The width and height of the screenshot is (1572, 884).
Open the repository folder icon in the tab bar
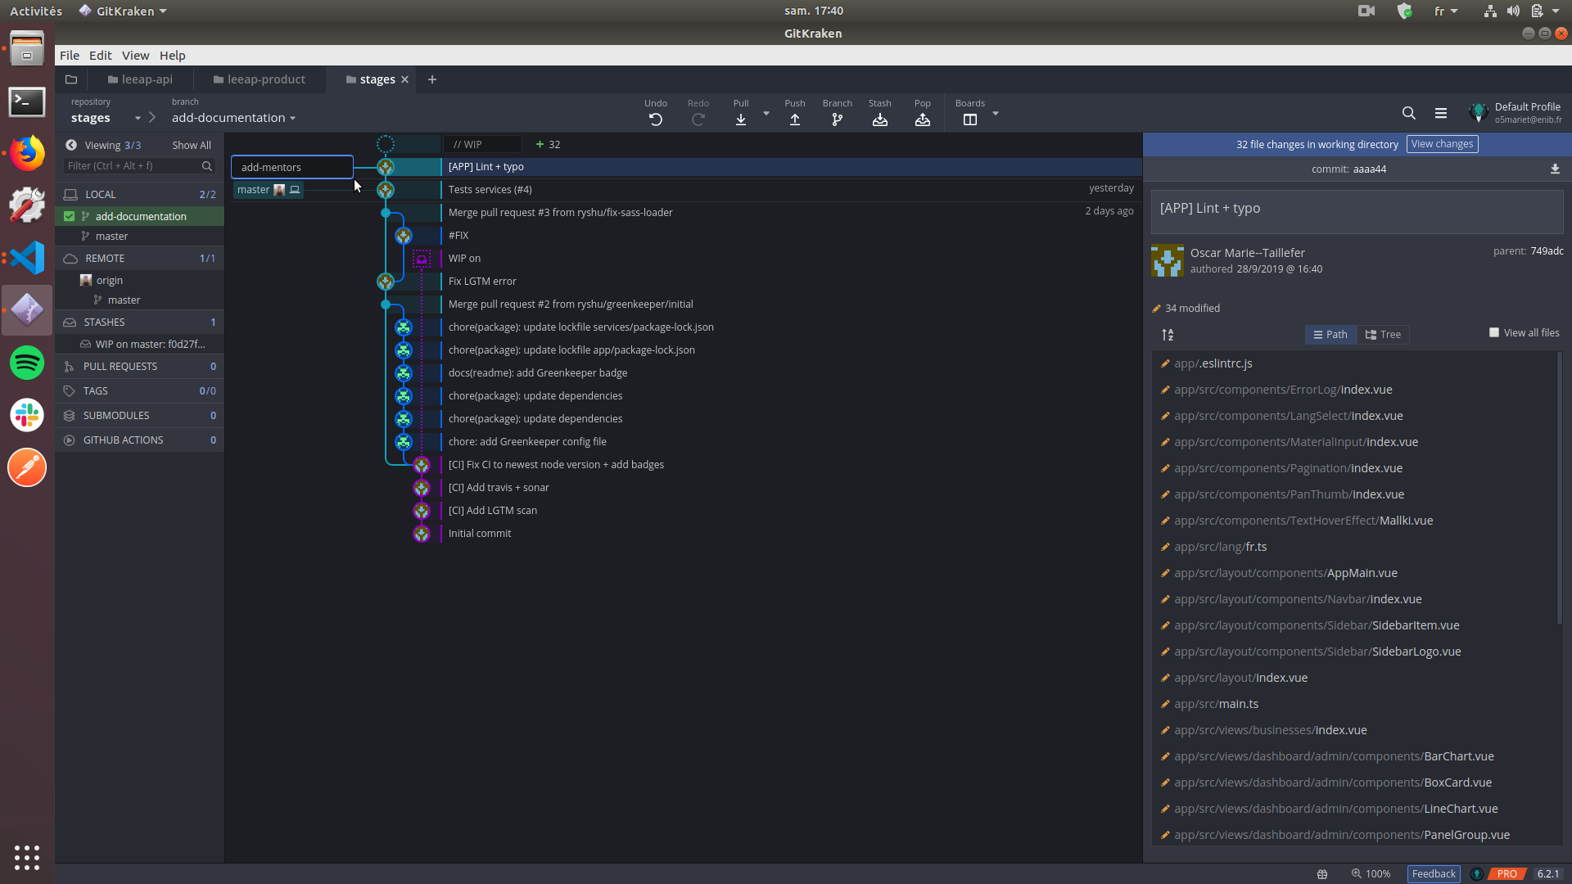(x=71, y=79)
